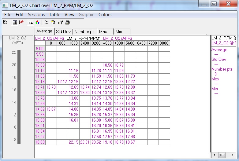Click the new notes page icon
Image resolution: width=239 pixels, height=161 pixels.
tap(53, 22)
